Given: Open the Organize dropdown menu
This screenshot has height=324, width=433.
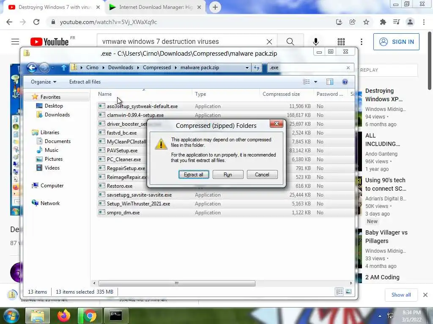Looking at the screenshot, I should (44, 82).
